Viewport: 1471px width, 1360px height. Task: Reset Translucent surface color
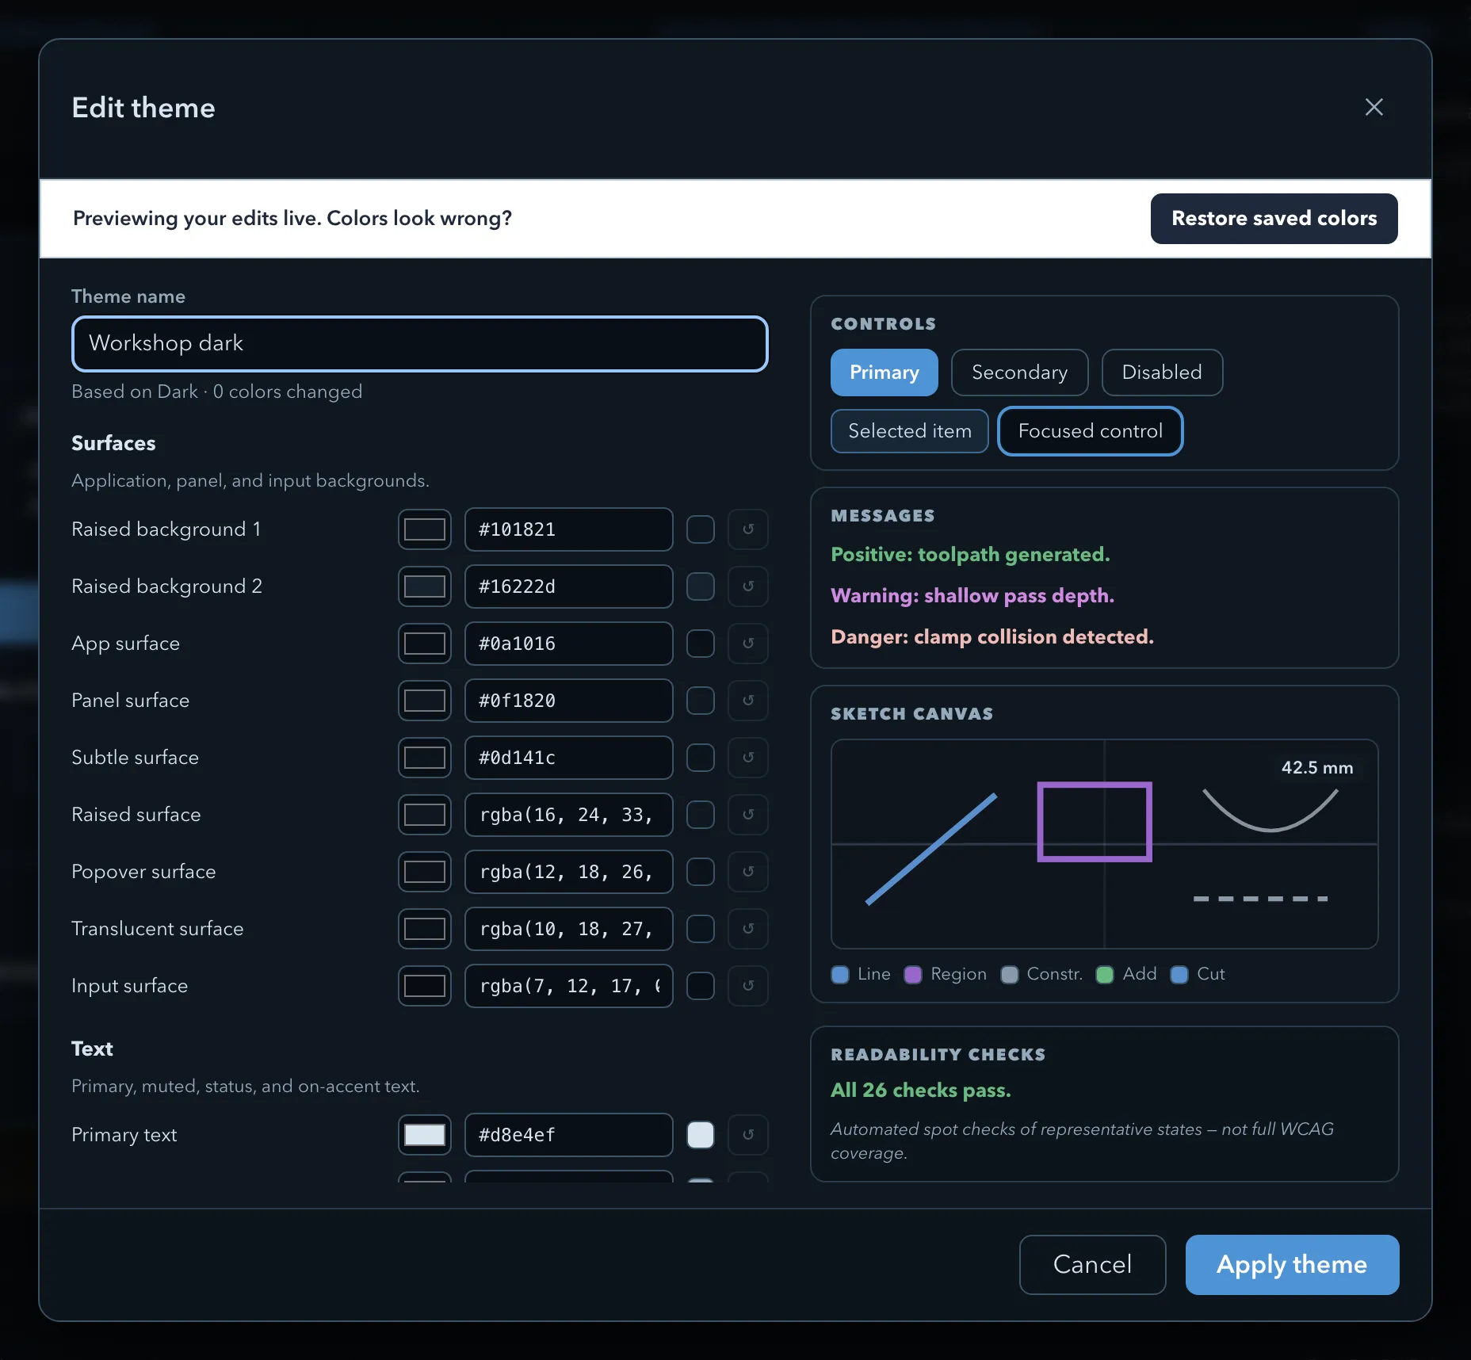tap(747, 929)
